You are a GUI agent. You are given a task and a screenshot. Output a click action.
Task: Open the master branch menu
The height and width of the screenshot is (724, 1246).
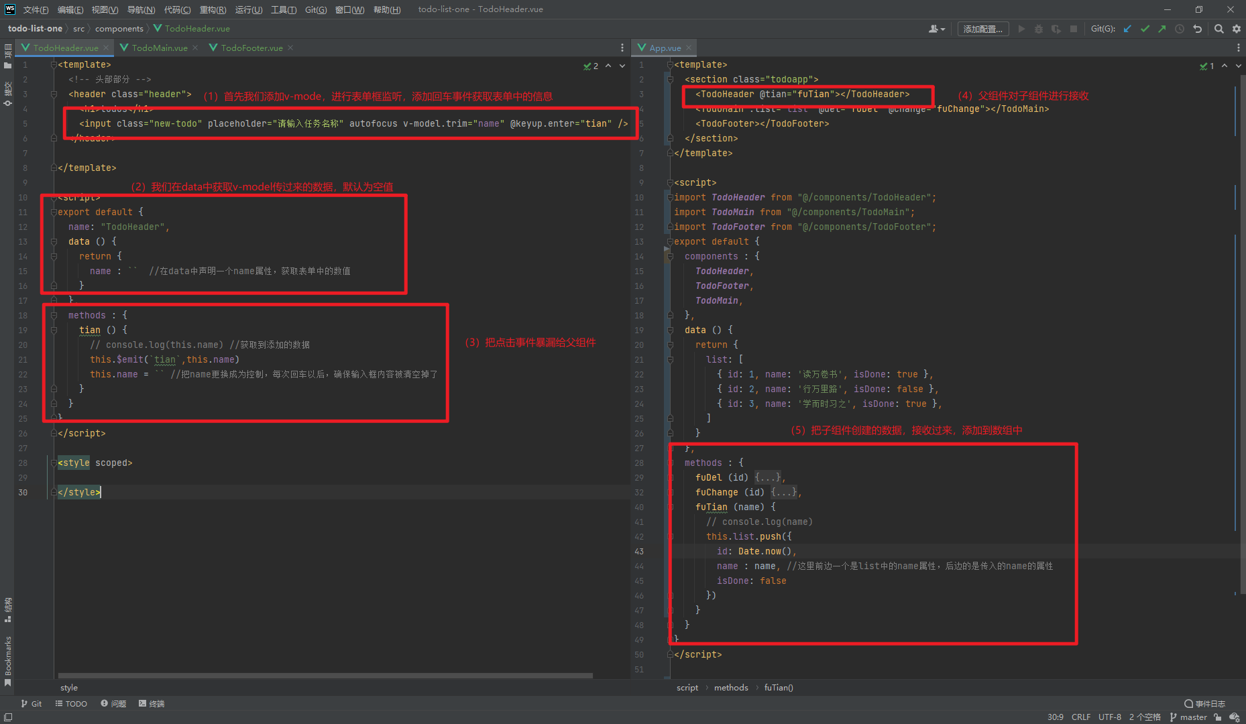click(x=1188, y=717)
